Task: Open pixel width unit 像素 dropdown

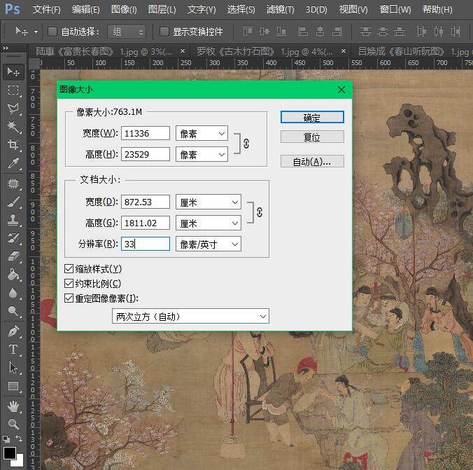Action: pyautogui.click(x=202, y=134)
